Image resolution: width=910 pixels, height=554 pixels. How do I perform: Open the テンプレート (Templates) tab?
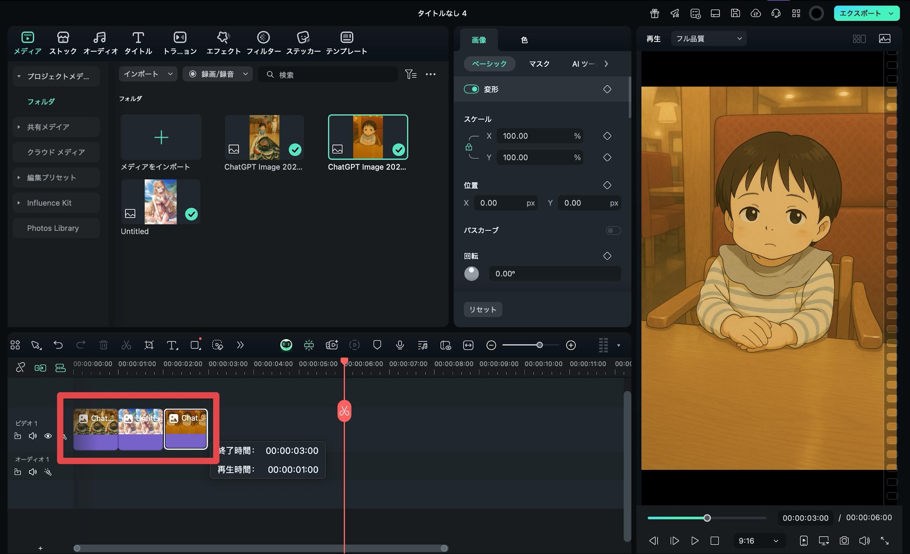tap(347, 43)
